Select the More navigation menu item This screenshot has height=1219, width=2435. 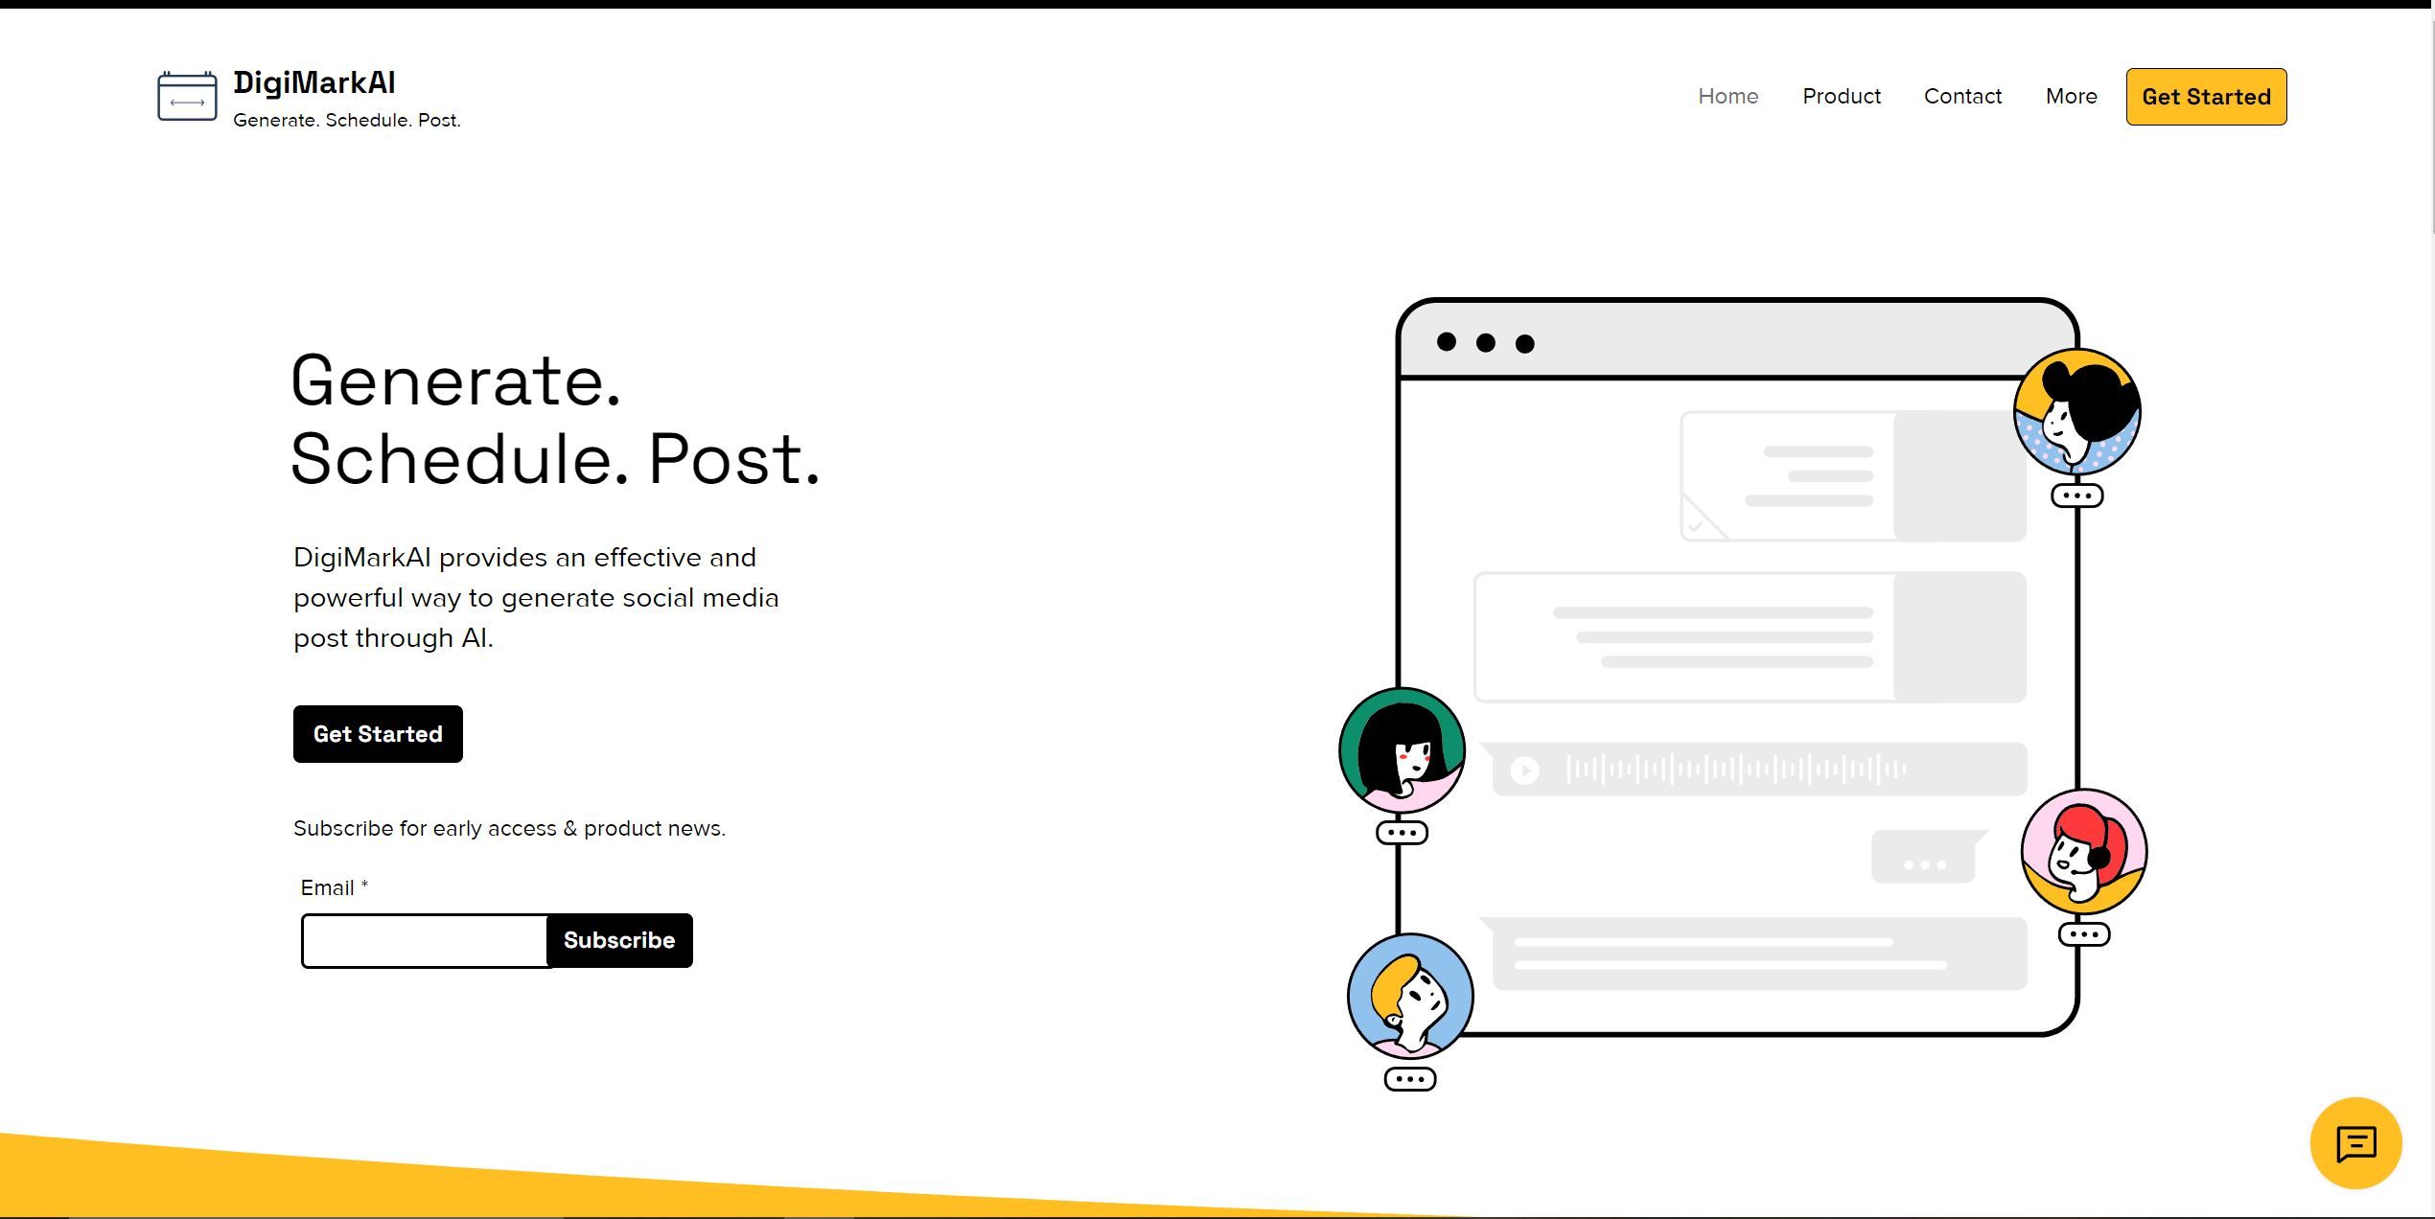tap(2071, 97)
